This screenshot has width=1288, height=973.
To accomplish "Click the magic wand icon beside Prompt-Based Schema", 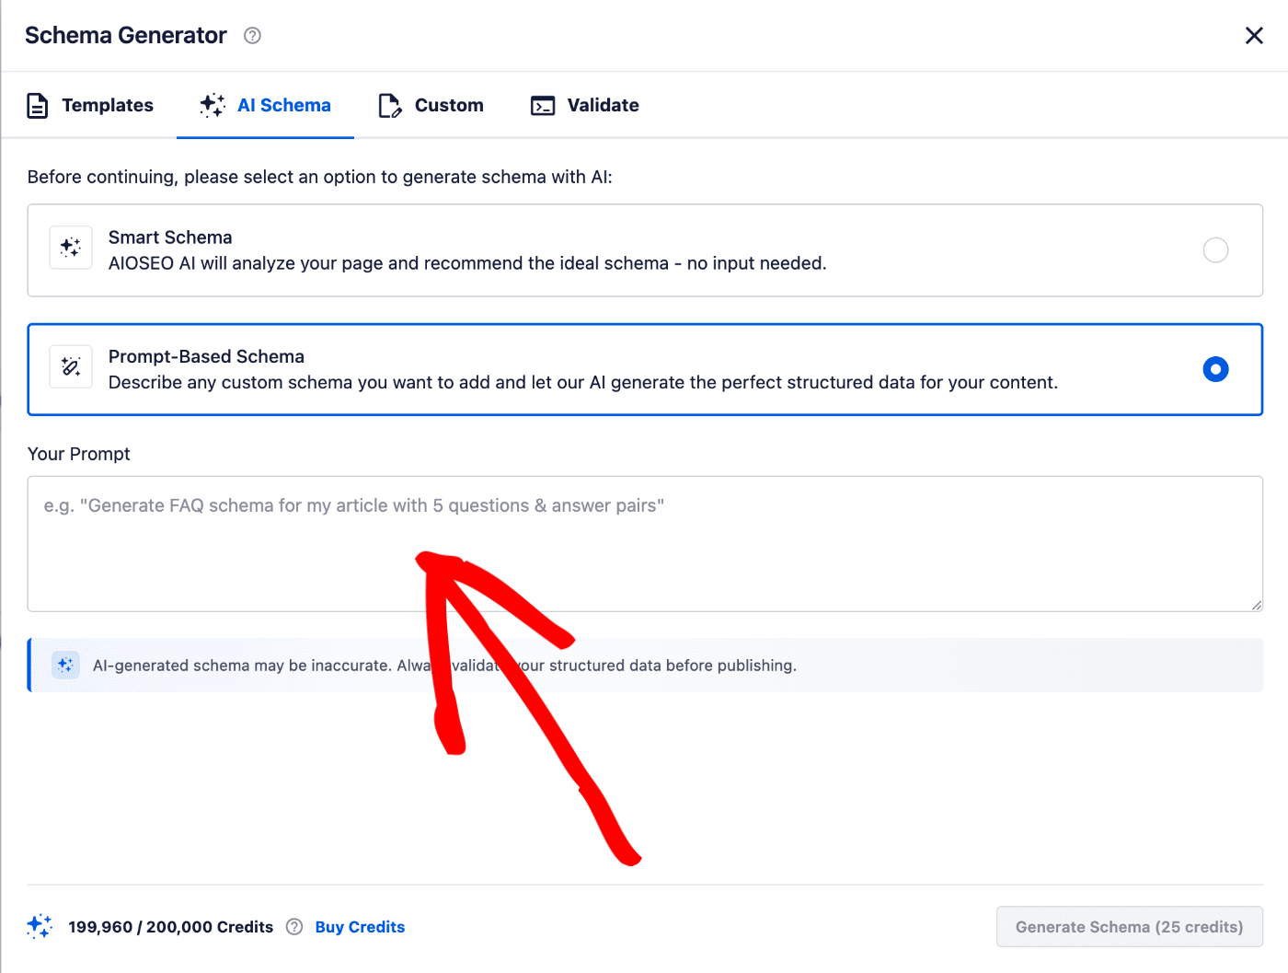I will click(x=71, y=366).
